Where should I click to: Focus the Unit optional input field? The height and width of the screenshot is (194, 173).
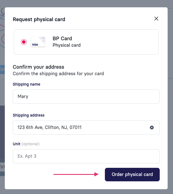[86, 156]
